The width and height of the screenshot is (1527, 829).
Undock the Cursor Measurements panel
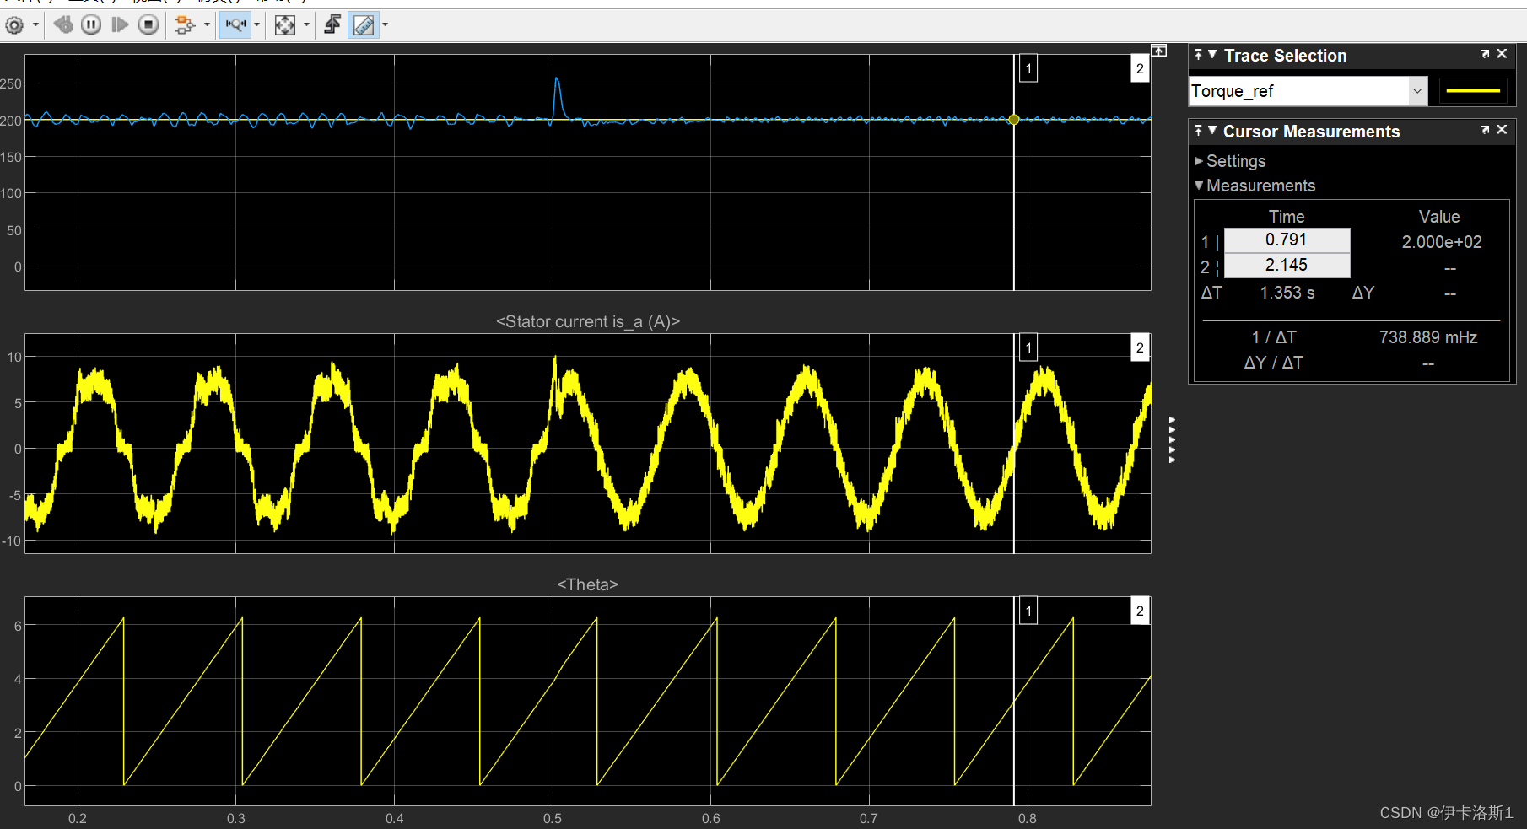click(1484, 130)
